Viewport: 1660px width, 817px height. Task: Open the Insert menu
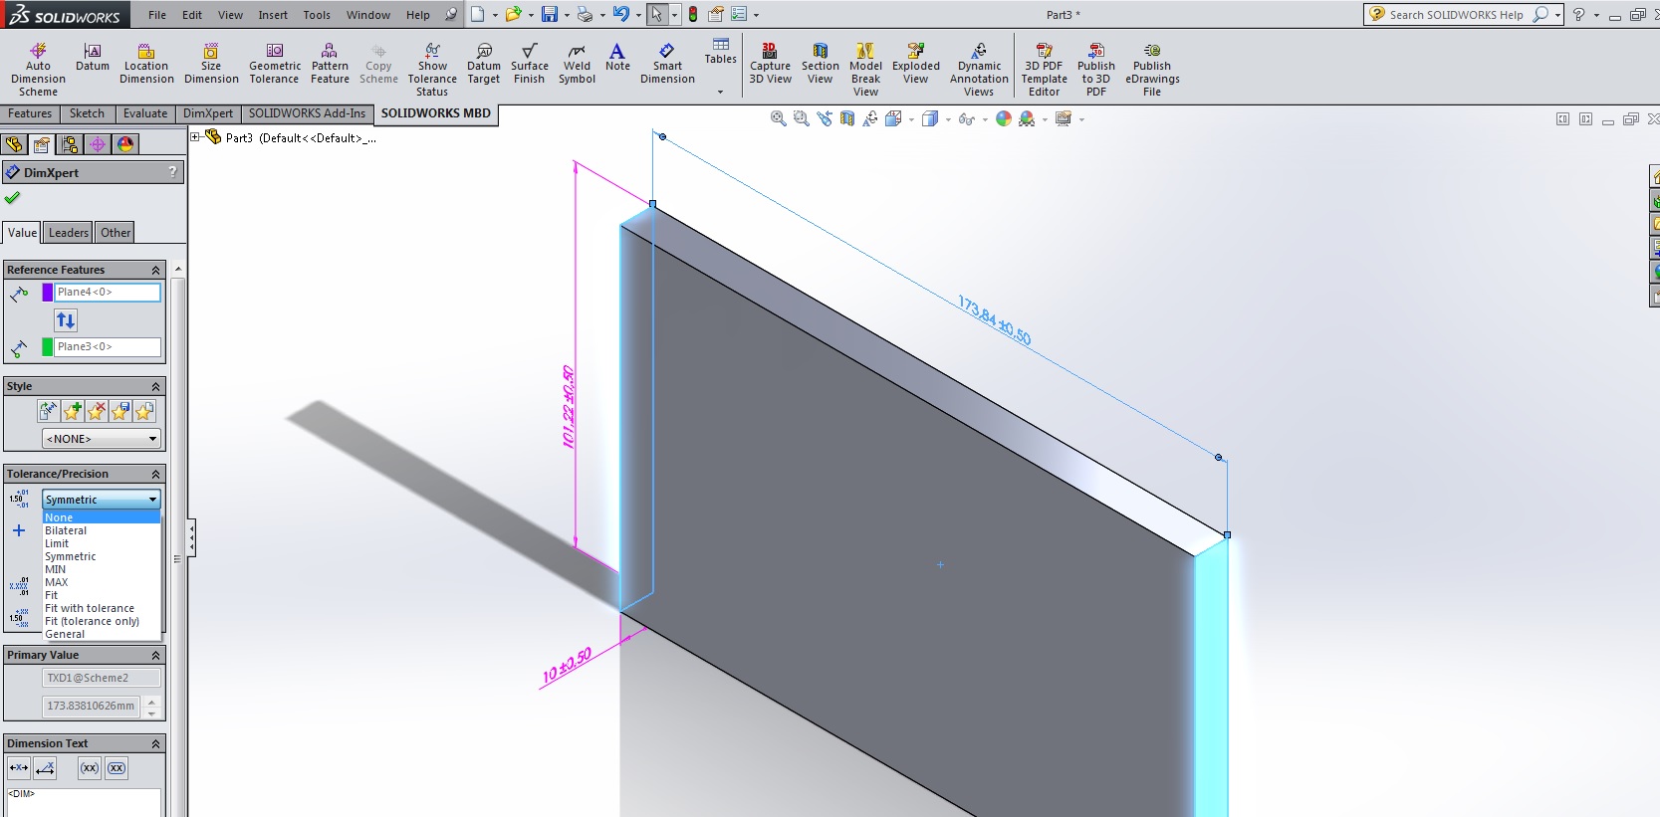273,15
